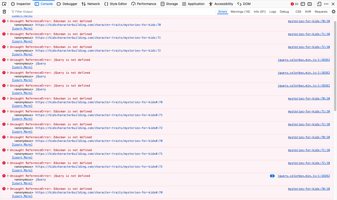
Task: Open console settings gear
Action: tap(334, 12)
